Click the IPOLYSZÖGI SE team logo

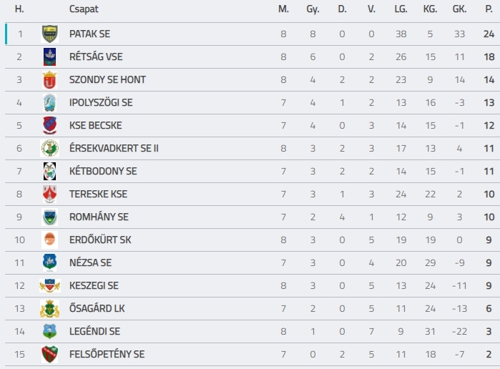[50, 103]
